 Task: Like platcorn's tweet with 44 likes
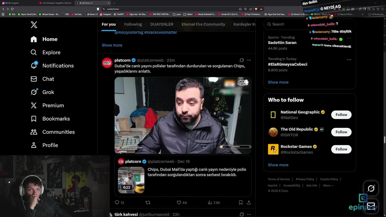[182, 203]
